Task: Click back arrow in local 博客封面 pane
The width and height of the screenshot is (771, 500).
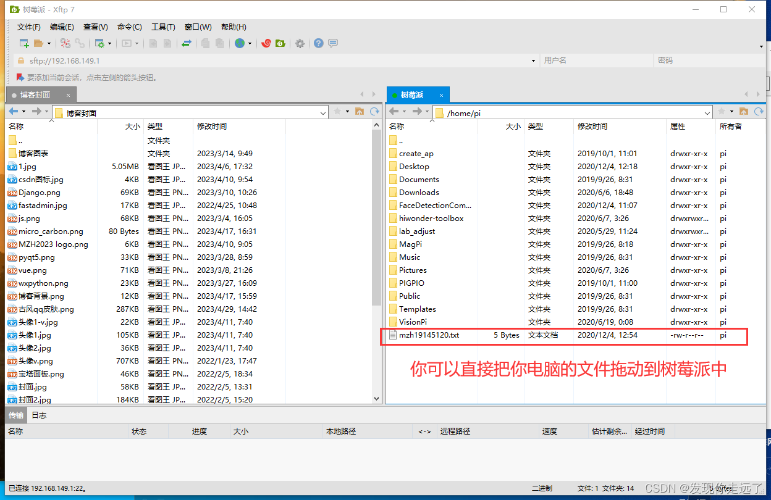Action: coord(14,111)
